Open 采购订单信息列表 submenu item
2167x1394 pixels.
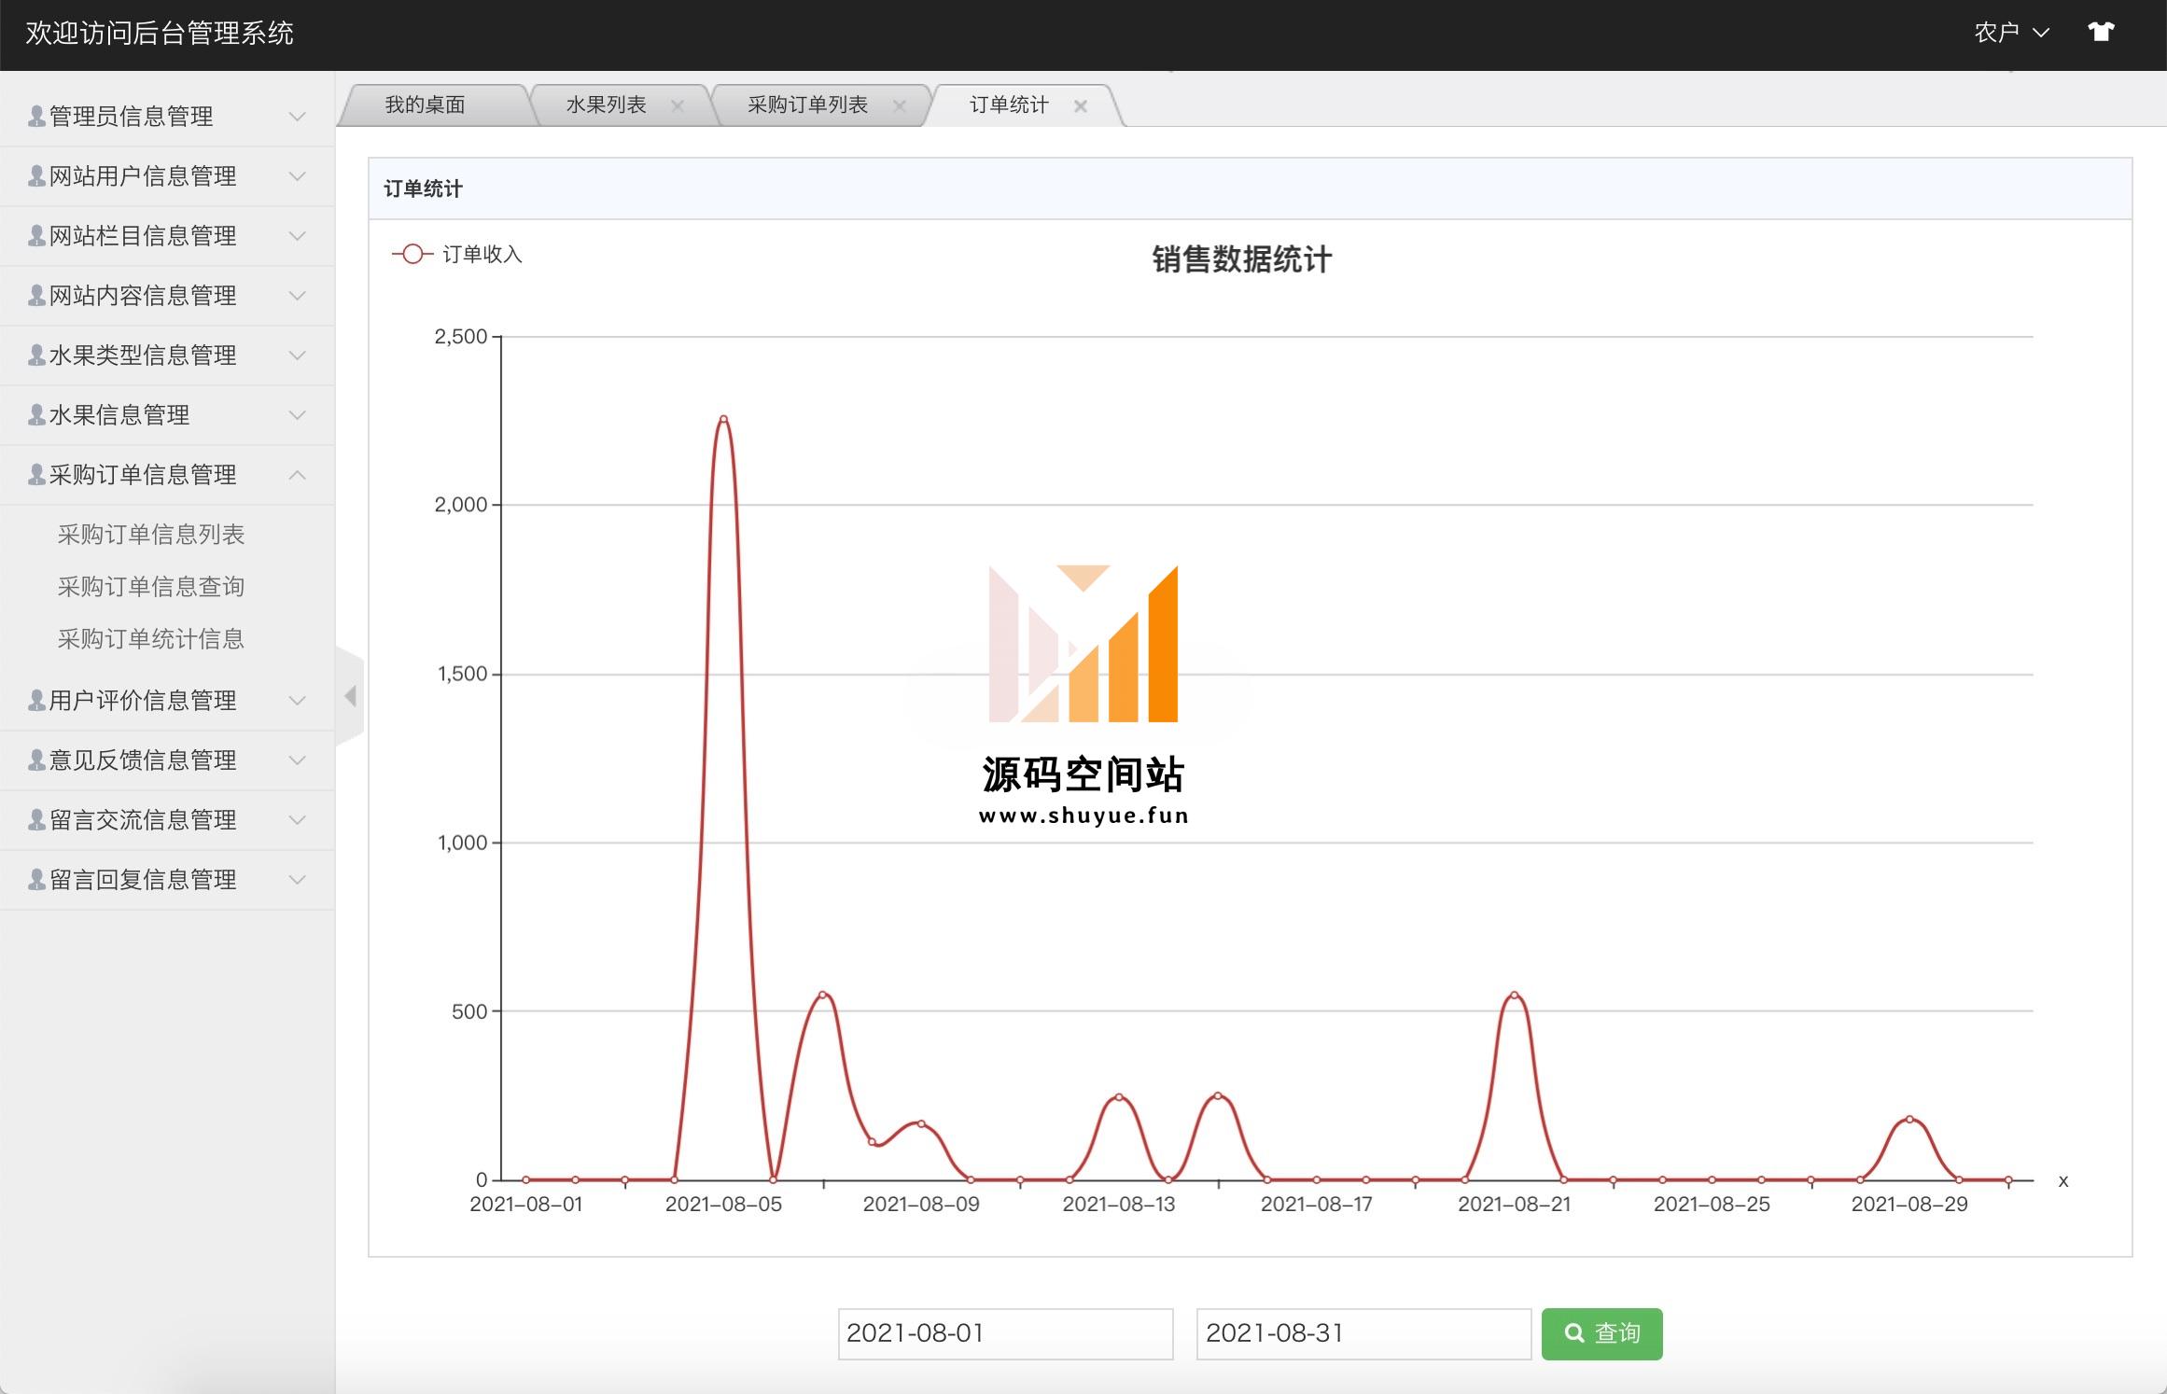tap(151, 535)
